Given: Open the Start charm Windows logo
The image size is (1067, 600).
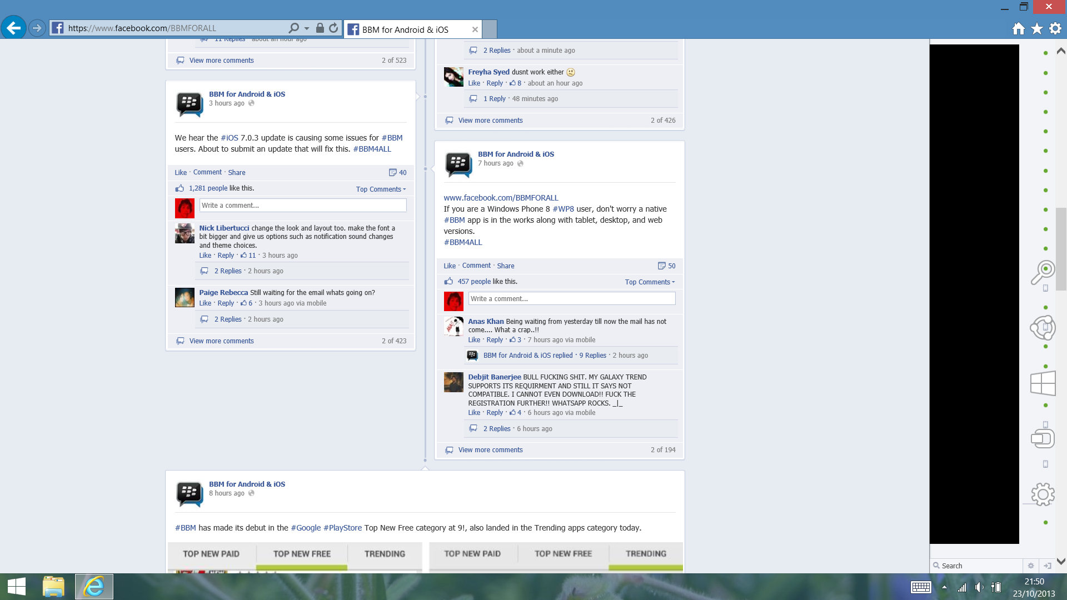Looking at the screenshot, I should [1043, 383].
